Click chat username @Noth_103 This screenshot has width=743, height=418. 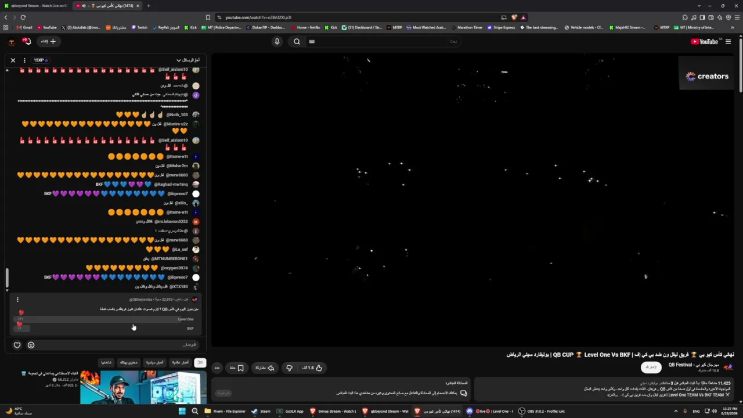(177, 115)
